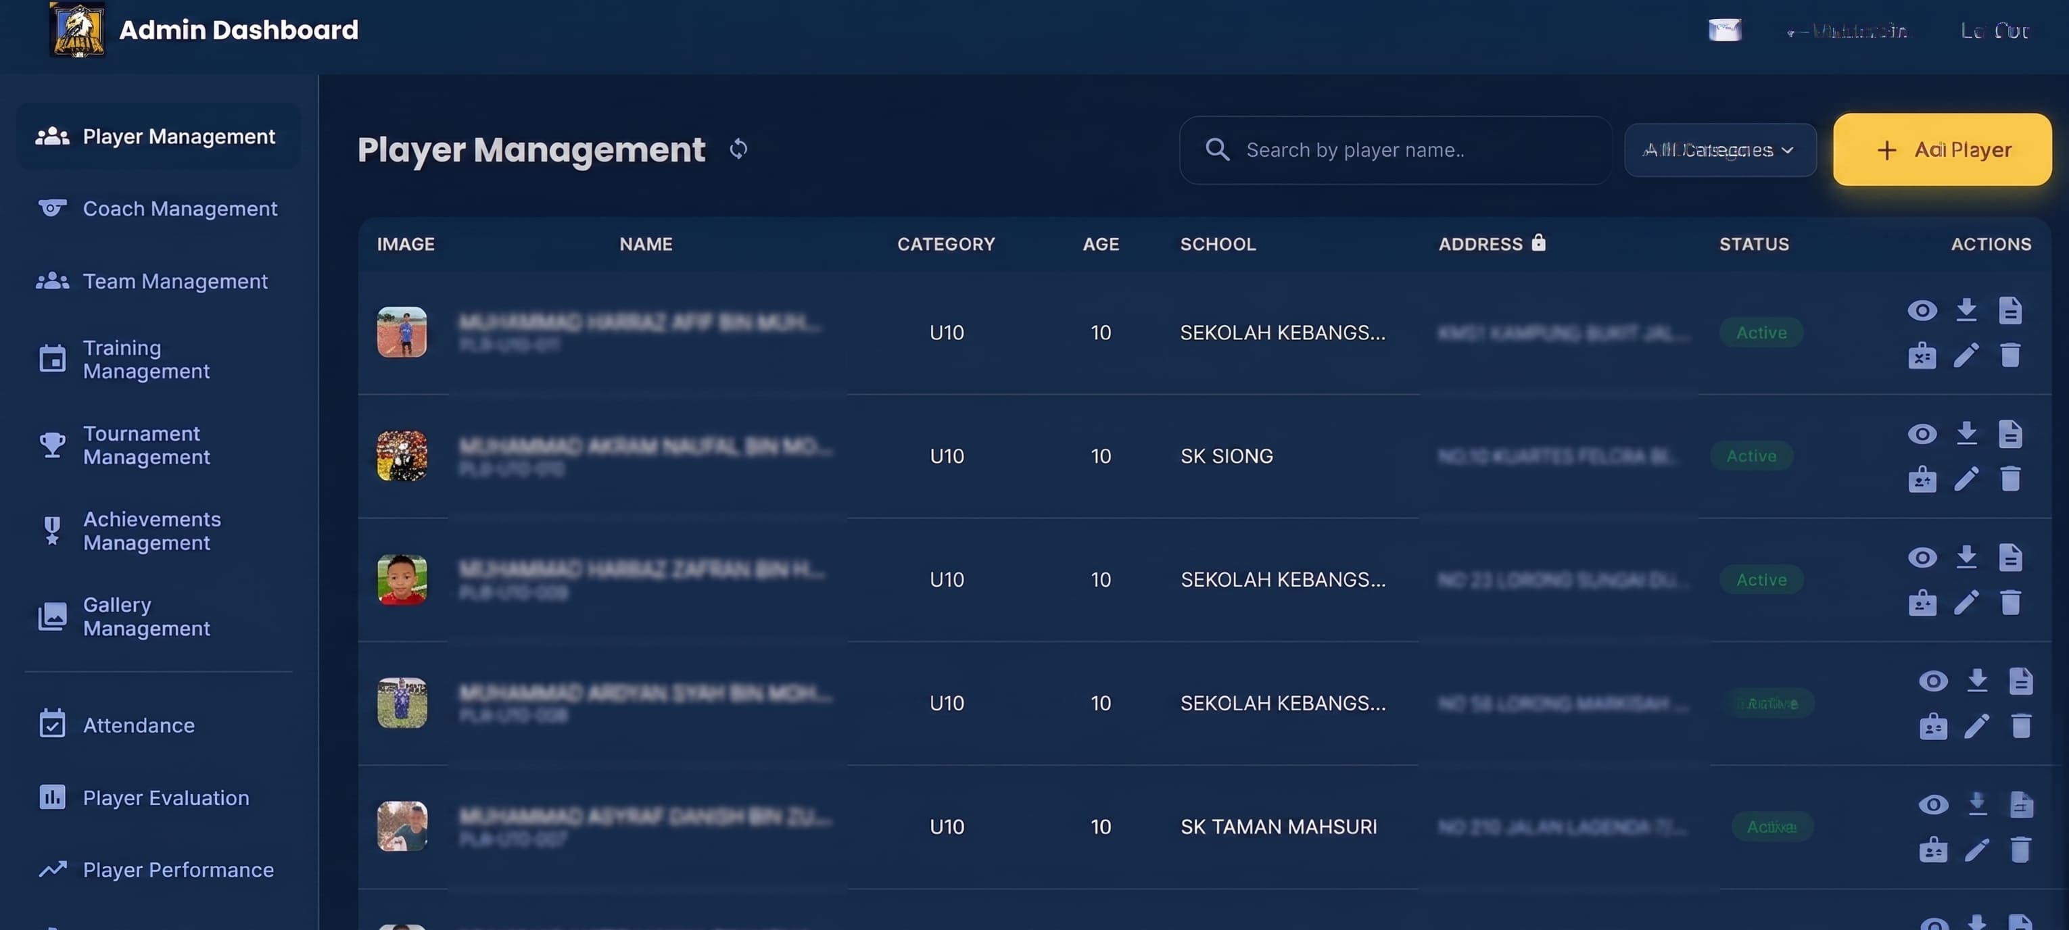The height and width of the screenshot is (930, 2069).
Task: Click the Log Out link in the header
Action: pyautogui.click(x=1995, y=30)
